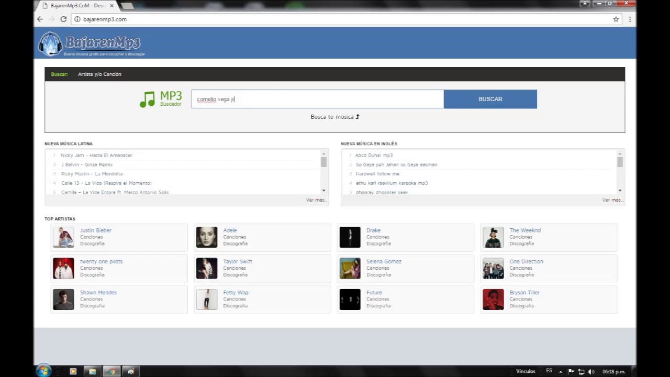The height and width of the screenshot is (377, 670).
Task: Open J Balvin - Ginza Remix
Action: [x=87, y=164]
